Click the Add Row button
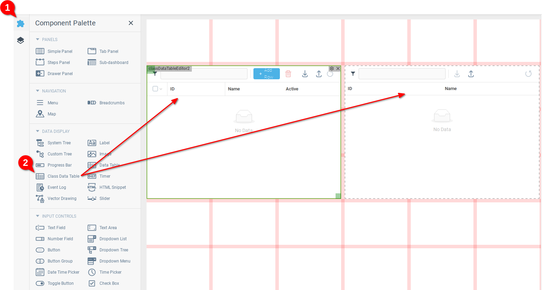Viewport: 542px width, 290px height. [x=266, y=74]
